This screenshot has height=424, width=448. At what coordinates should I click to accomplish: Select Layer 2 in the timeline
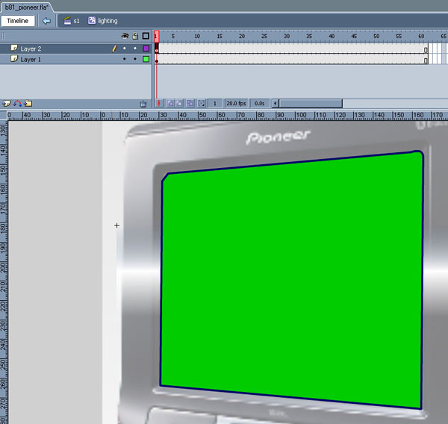click(75, 49)
